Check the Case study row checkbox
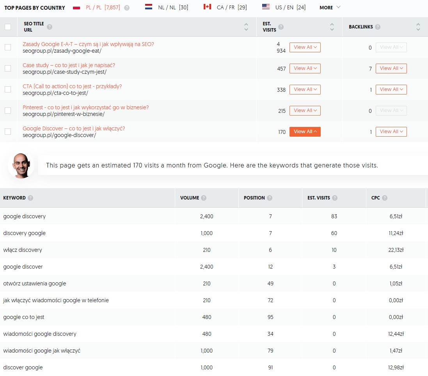 tap(8, 68)
